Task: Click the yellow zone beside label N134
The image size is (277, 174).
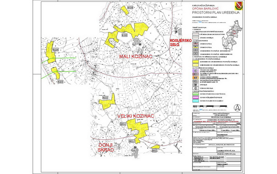Action: click(125, 10)
